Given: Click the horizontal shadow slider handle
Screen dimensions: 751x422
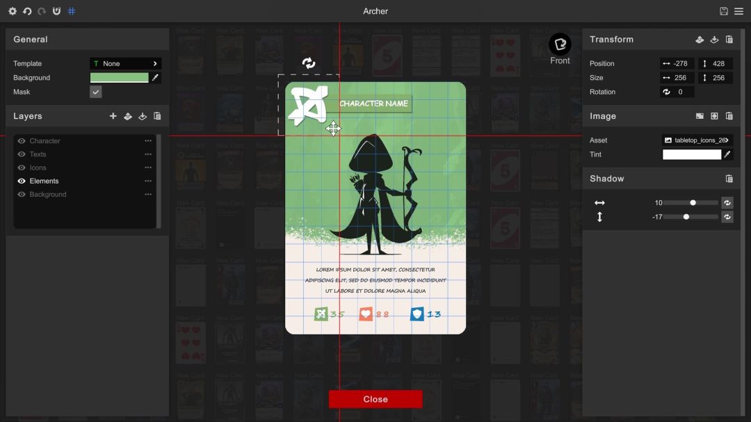Looking at the screenshot, I should coord(693,202).
